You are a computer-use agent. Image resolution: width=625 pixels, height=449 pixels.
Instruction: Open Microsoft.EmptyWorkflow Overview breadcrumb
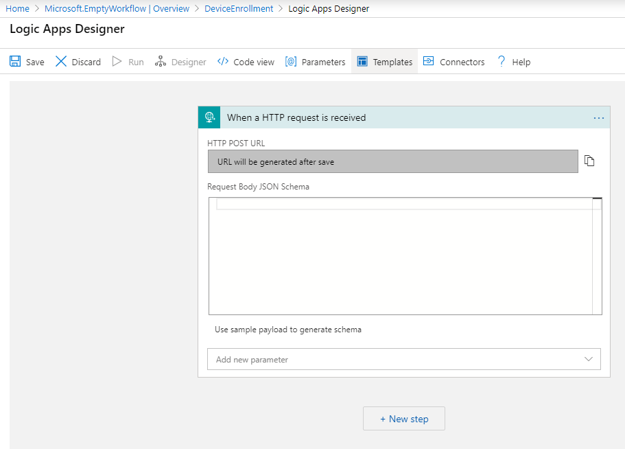tap(117, 8)
